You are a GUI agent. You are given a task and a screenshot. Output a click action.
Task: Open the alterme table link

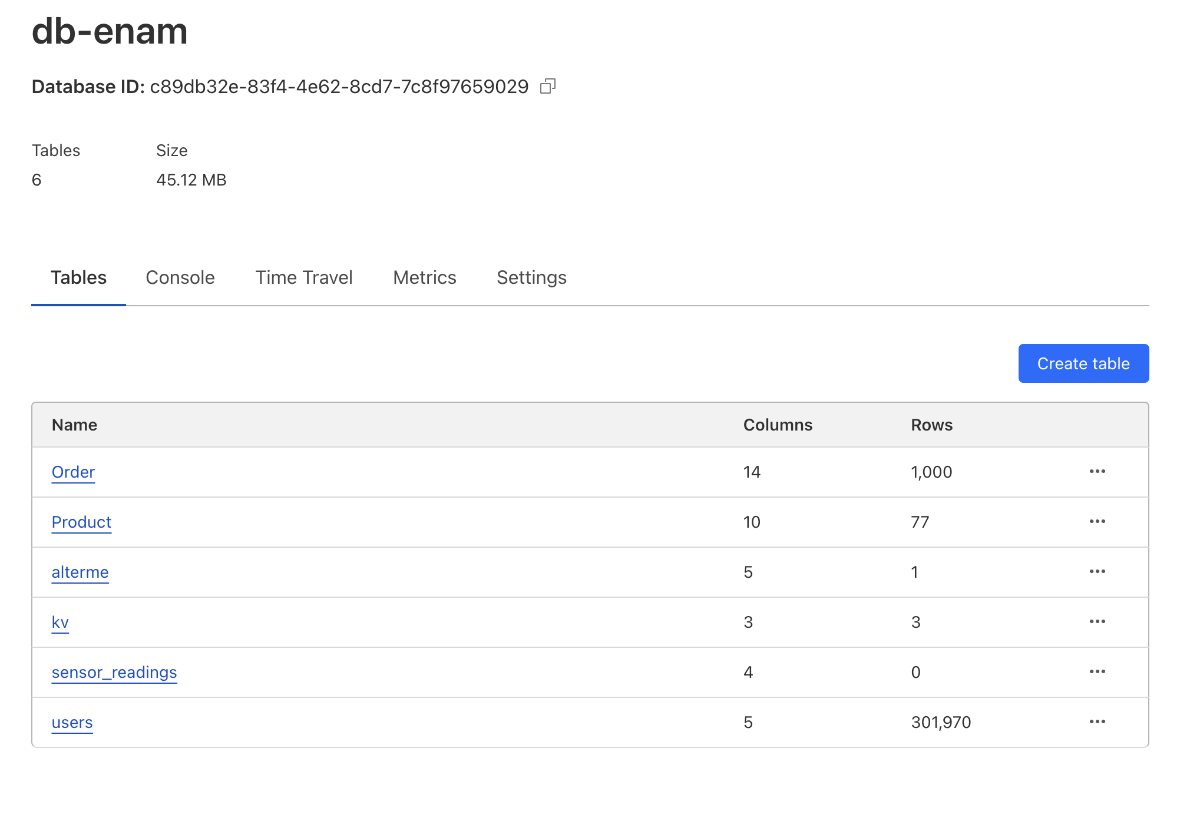(80, 572)
